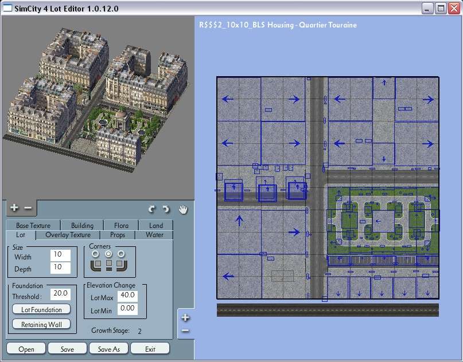463x362 pixels.
Task: Click the Lot Max elevation field
Action: point(127,296)
